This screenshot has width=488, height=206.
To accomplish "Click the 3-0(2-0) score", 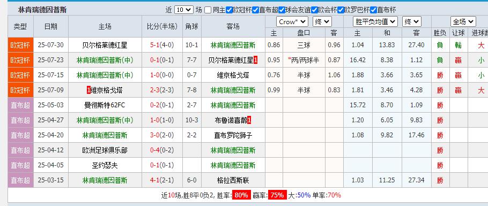I will pos(162,135).
